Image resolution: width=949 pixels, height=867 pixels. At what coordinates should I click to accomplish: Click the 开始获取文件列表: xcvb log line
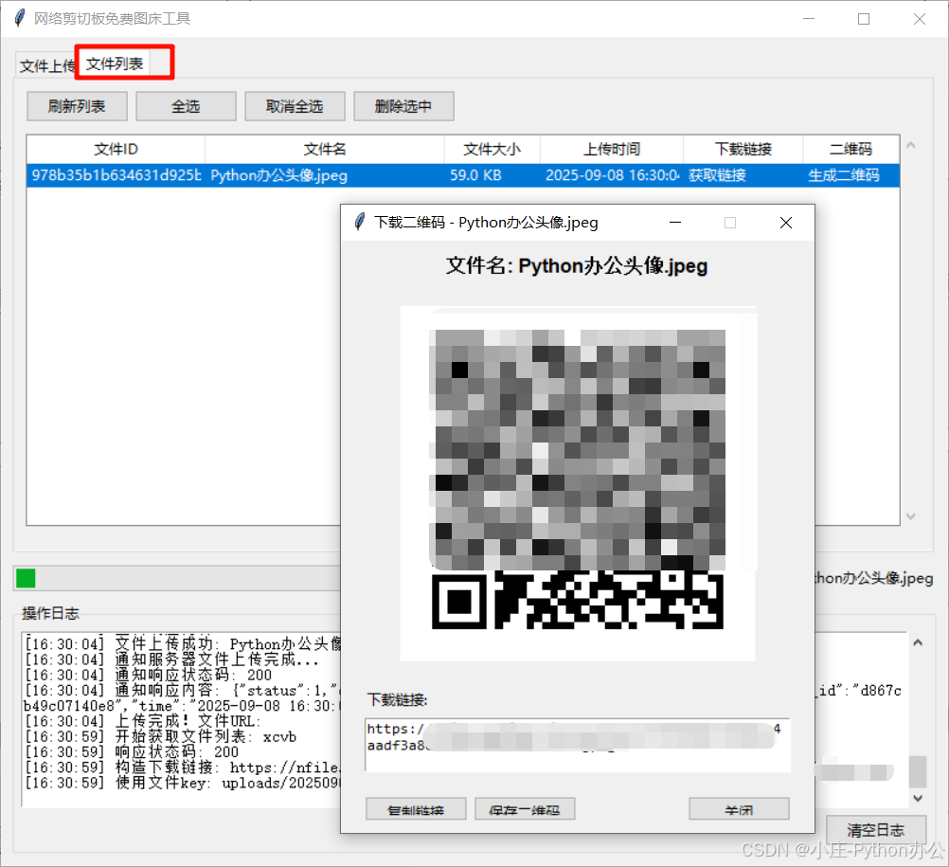pos(160,736)
